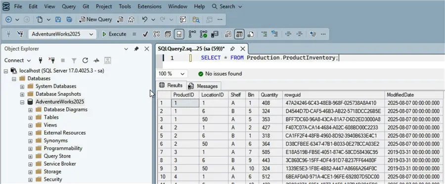Click the Query Options icon

point(168,34)
